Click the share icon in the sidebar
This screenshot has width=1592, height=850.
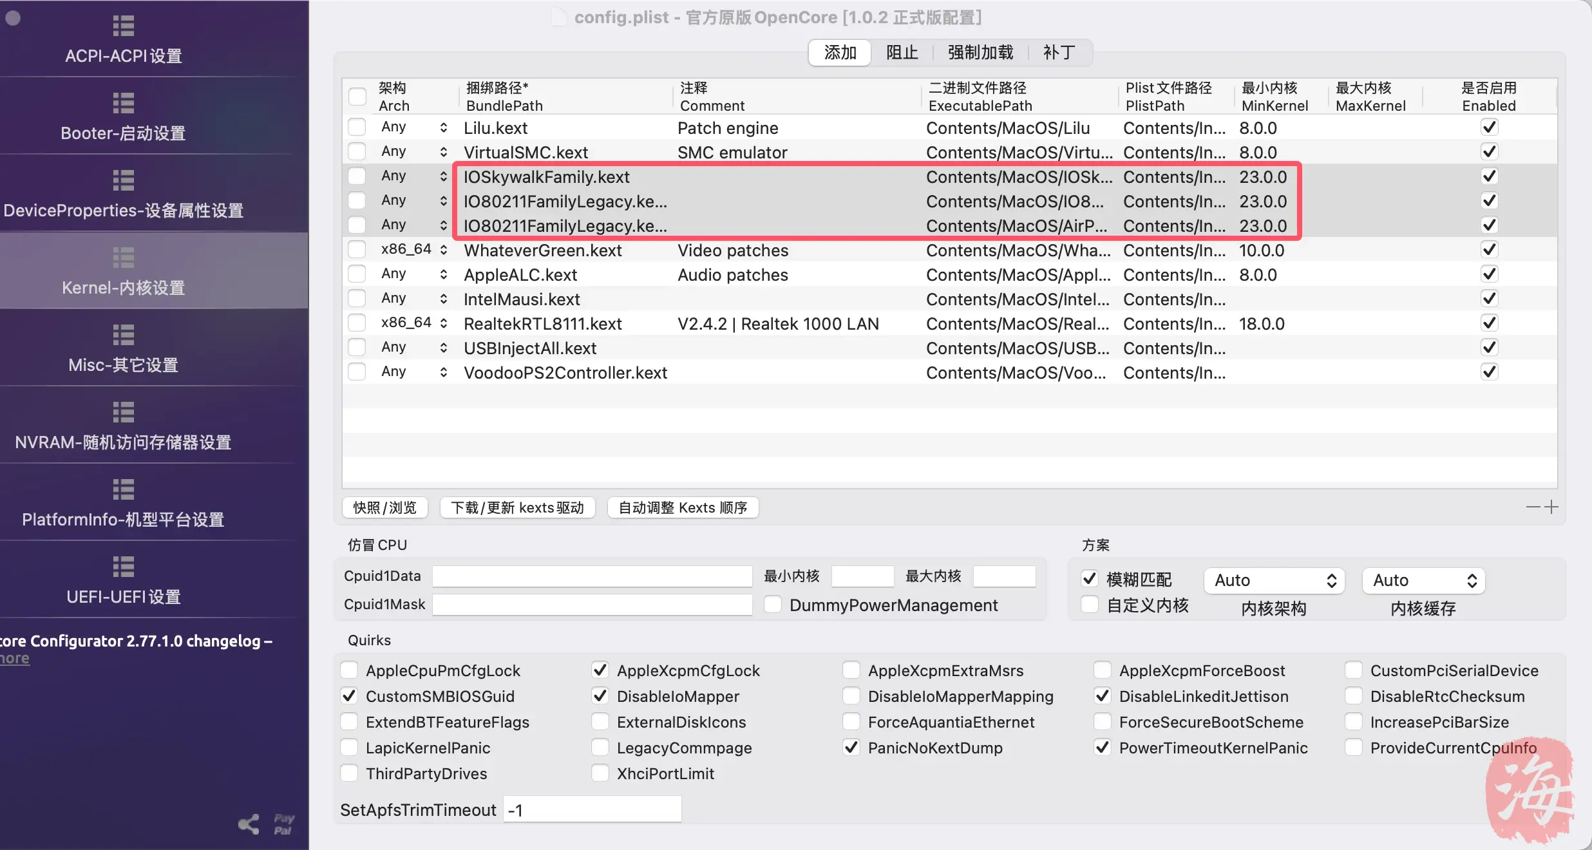click(x=249, y=824)
